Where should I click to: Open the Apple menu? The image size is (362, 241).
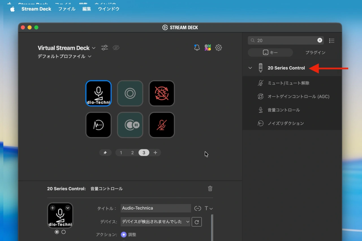(x=12, y=9)
